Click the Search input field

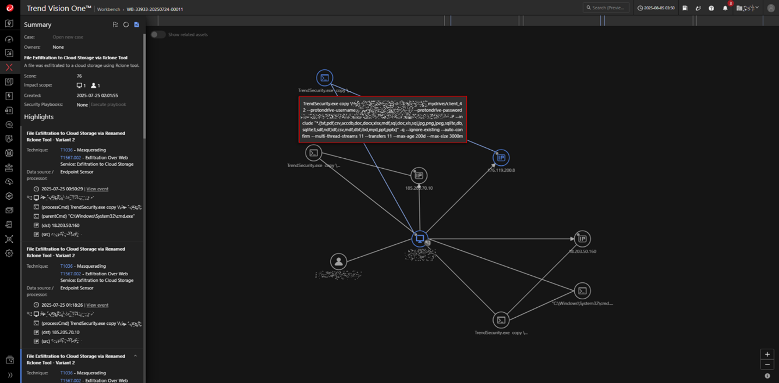pos(606,8)
